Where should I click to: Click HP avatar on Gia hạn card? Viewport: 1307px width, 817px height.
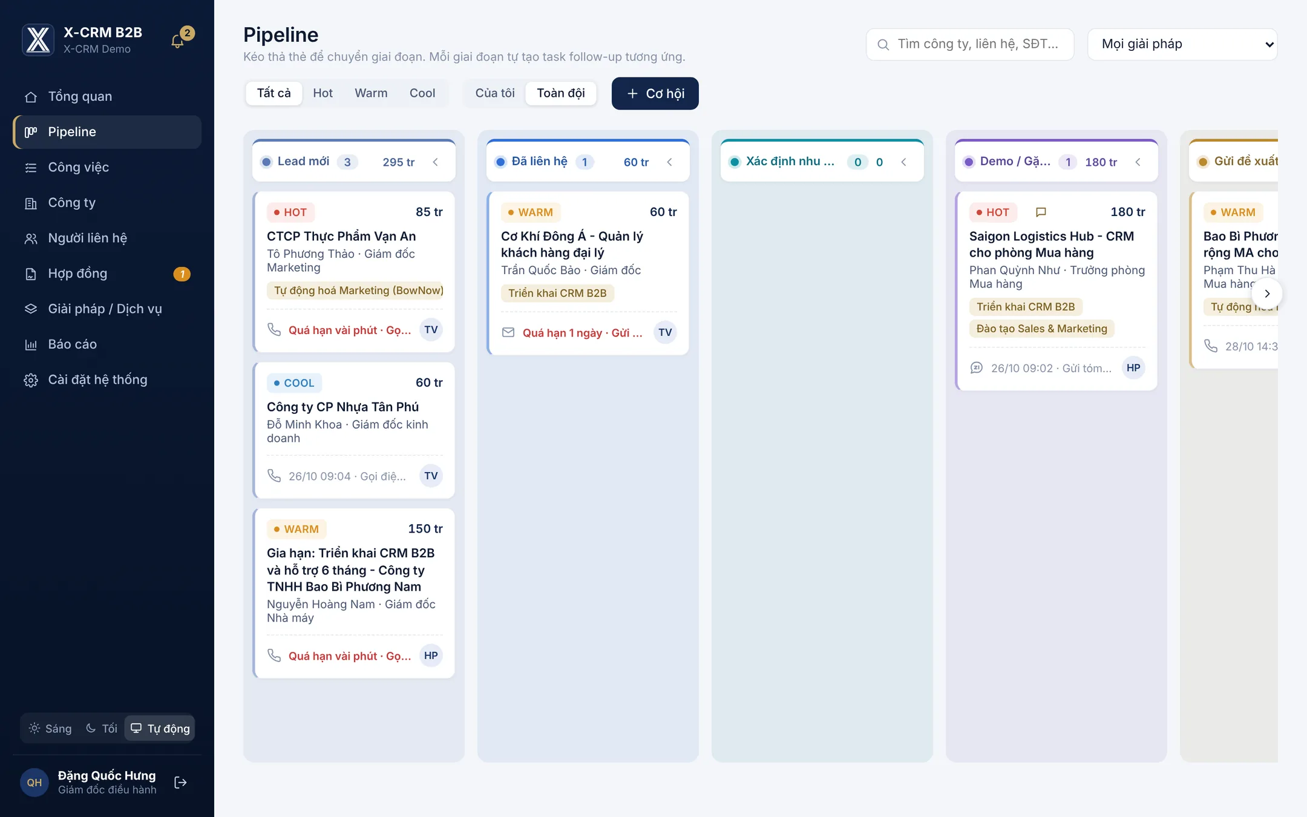(431, 655)
